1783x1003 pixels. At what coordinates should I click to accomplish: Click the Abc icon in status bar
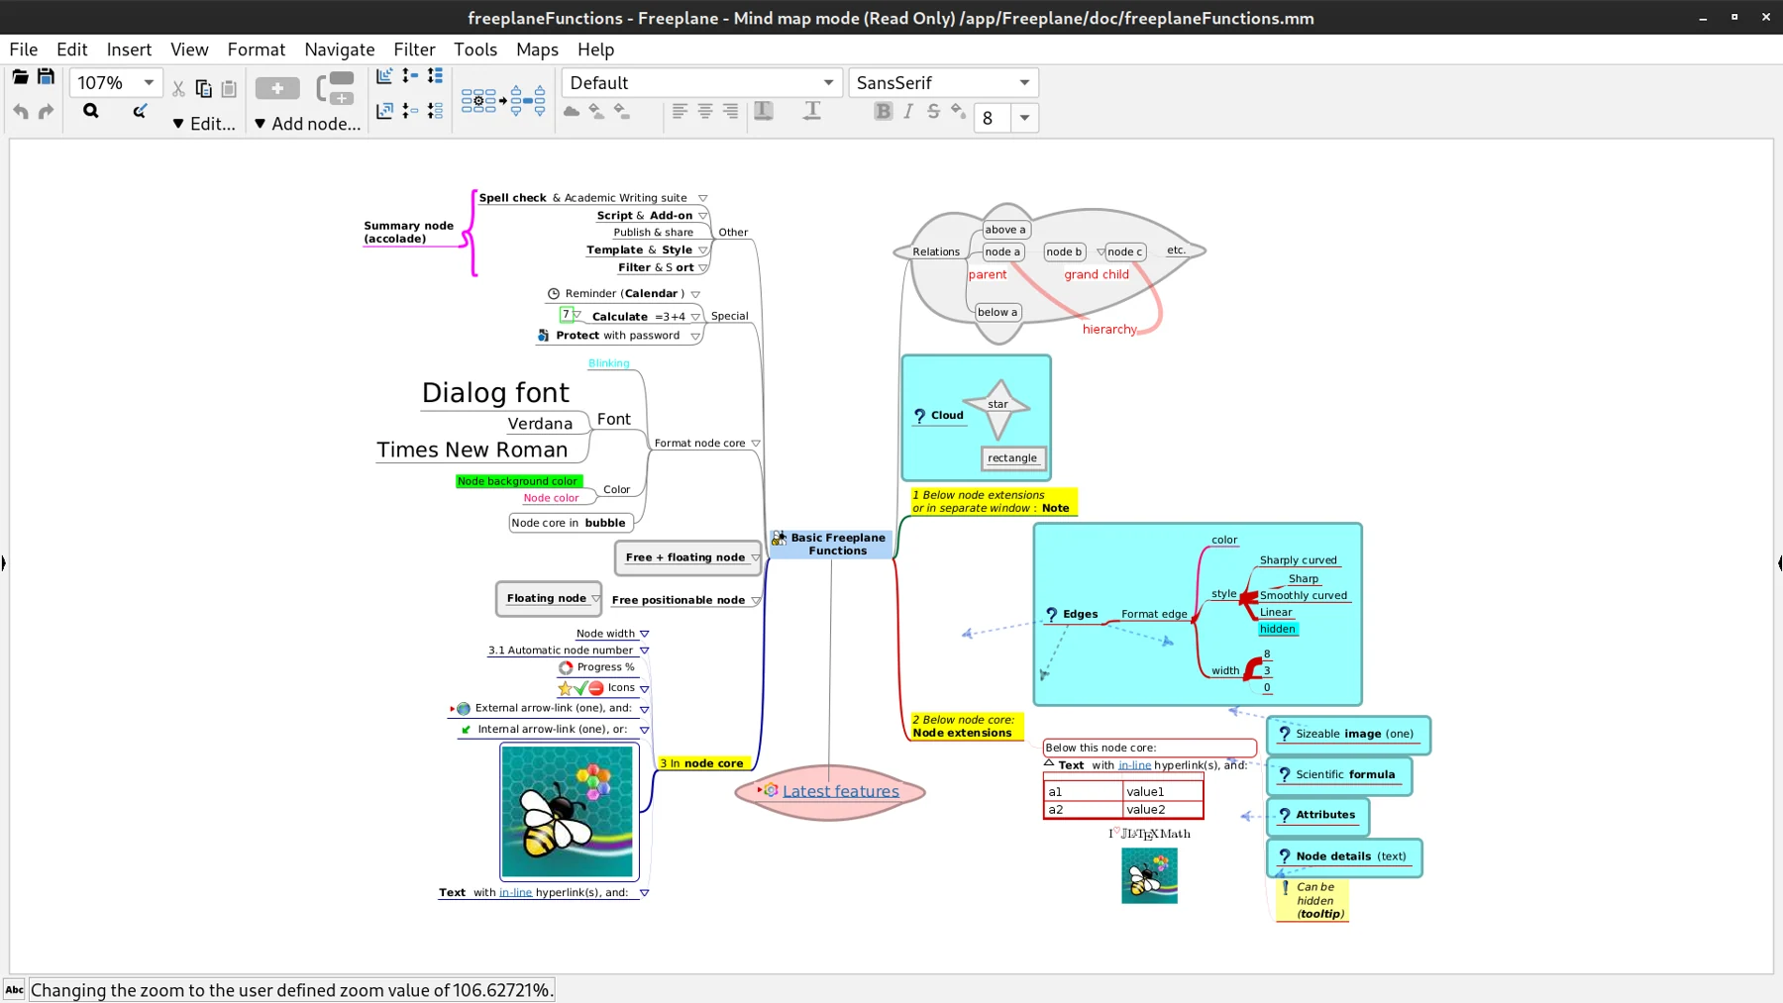click(14, 989)
